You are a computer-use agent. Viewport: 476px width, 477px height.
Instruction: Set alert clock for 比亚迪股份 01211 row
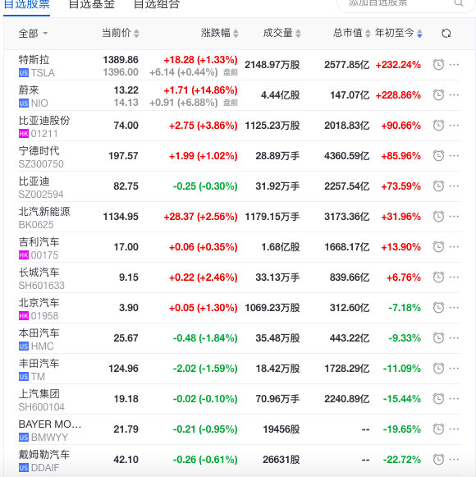(438, 126)
